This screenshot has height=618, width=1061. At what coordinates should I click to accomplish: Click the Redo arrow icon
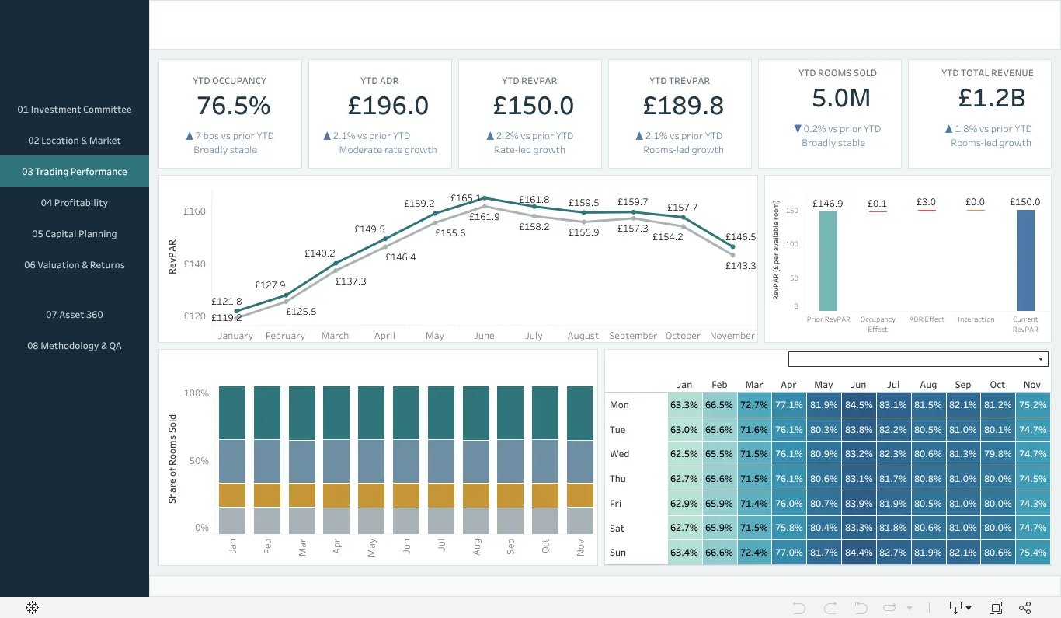[x=830, y=608]
